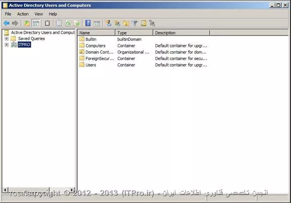The height and width of the screenshot is (203, 291).
Task: Click the builtinDomain type cell
Action: (129, 39)
